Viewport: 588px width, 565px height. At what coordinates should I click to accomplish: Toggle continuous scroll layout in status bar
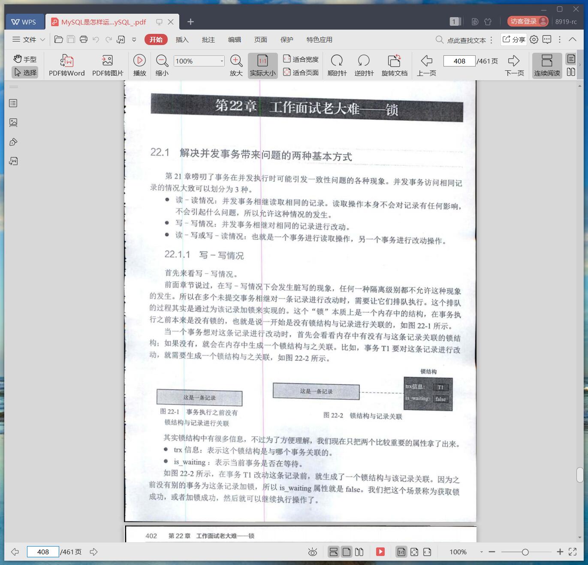(x=334, y=552)
